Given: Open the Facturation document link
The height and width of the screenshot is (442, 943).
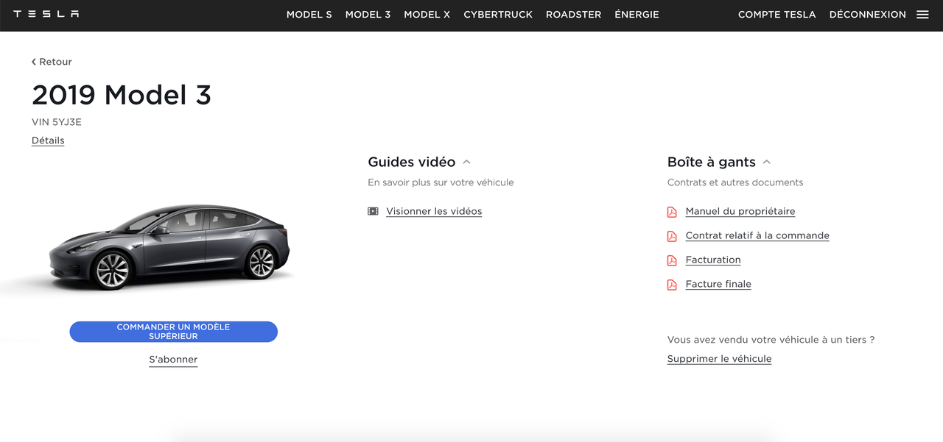Looking at the screenshot, I should [713, 260].
